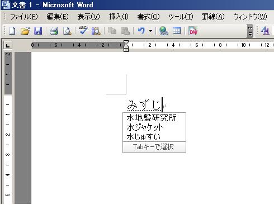
Task: Open the ツール(T) menu
Action: (x=181, y=17)
